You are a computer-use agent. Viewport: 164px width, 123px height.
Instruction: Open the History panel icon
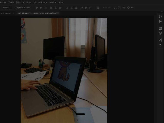[161, 17]
